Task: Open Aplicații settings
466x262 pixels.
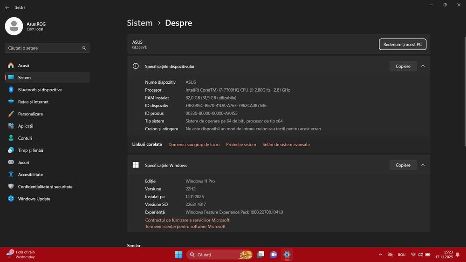Action: pyautogui.click(x=47, y=126)
